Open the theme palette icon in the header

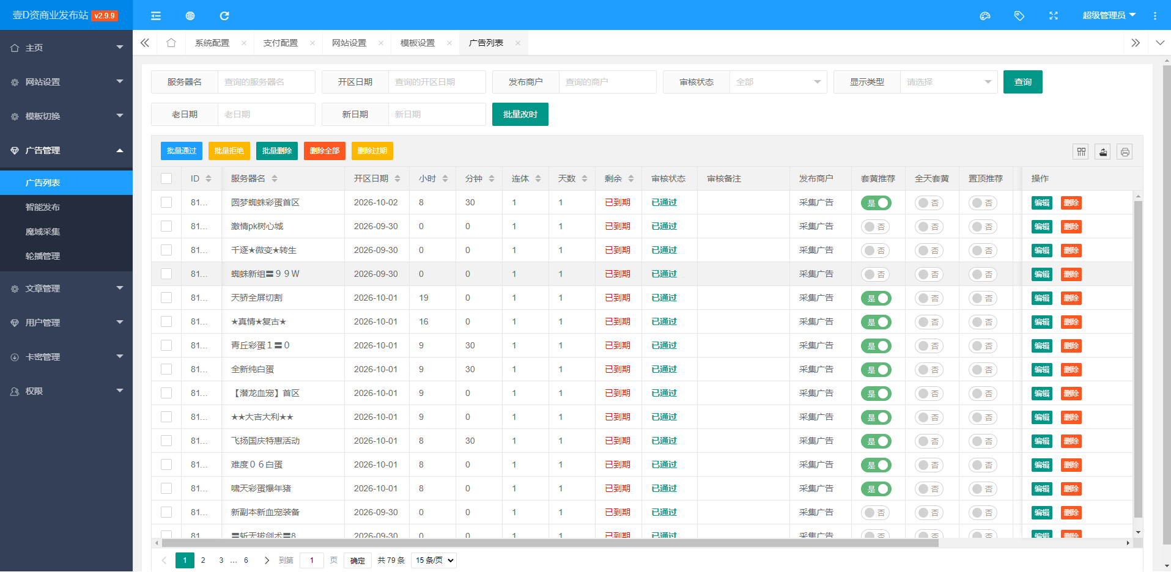point(985,15)
